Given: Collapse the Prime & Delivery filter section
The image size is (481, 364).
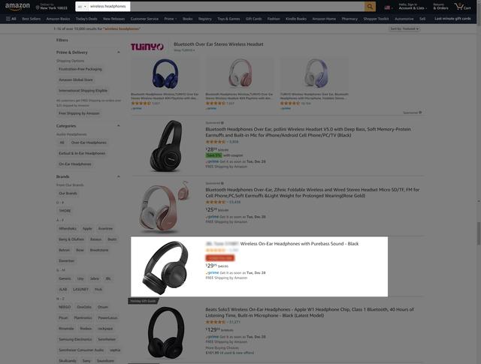Looking at the screenshot, I should coord(119,53).
